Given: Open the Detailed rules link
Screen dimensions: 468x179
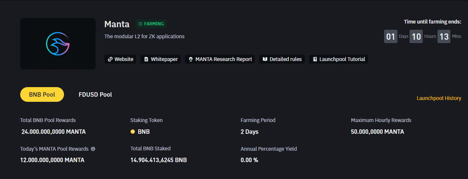Looking at the screenshot, I should tap(282, 59).
